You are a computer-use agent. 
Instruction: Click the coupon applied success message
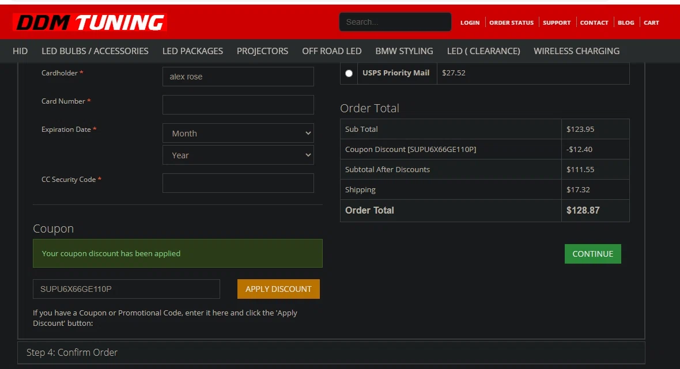coord(178,253)
